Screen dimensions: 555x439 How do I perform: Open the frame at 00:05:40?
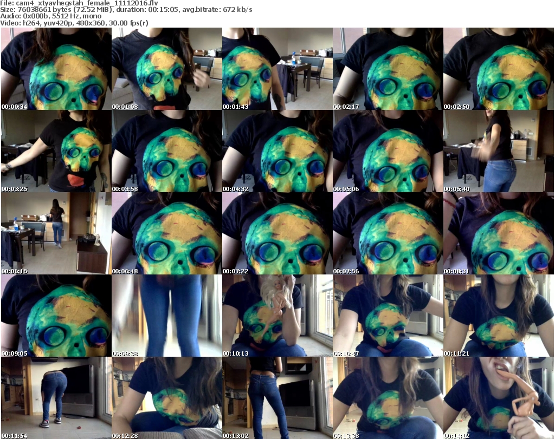pyautogui.click(x=499, y=151)
